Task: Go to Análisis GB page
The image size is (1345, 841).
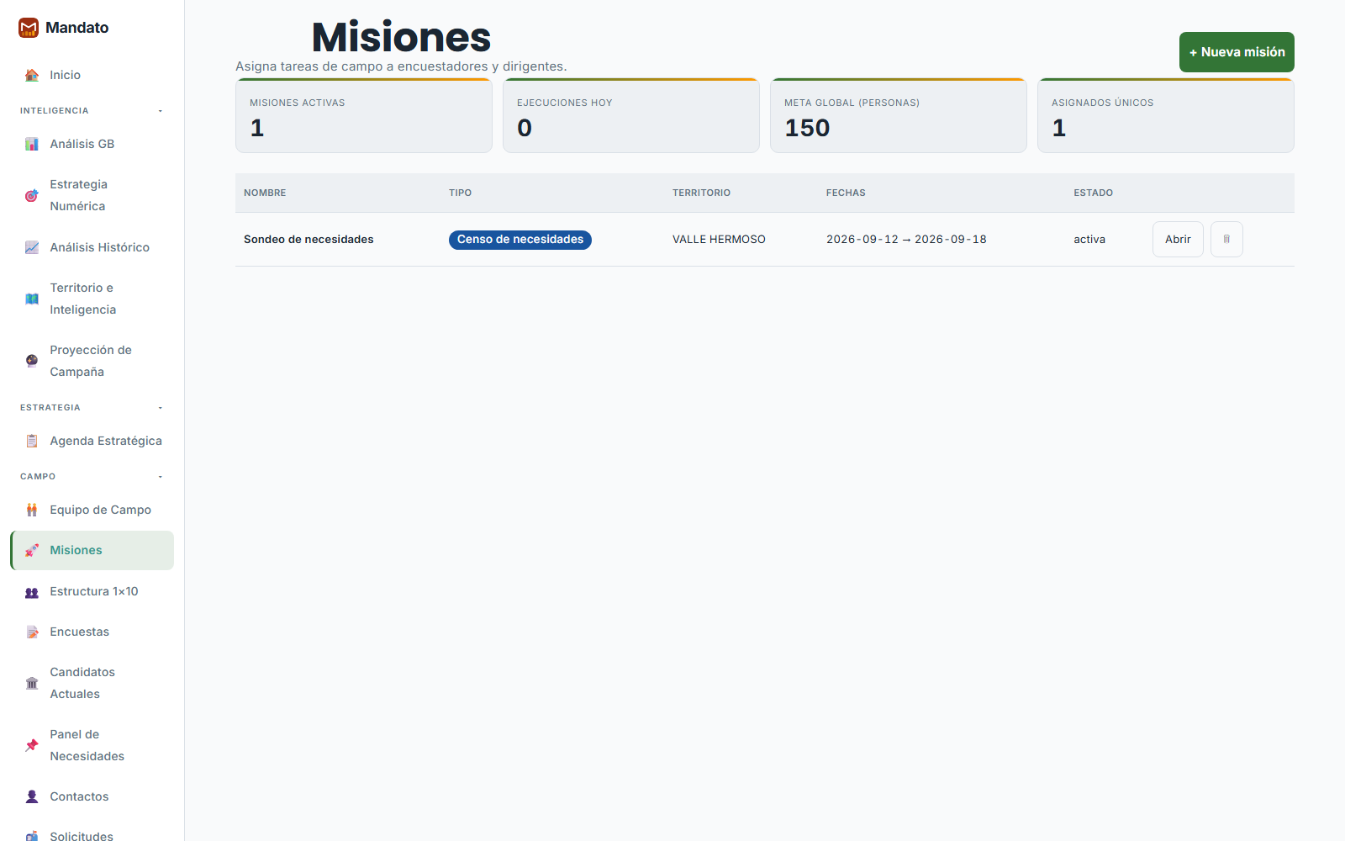Action: [92, 144]
